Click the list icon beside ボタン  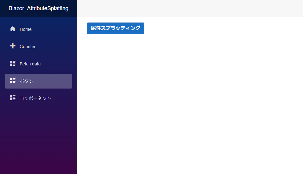point(13,81)
